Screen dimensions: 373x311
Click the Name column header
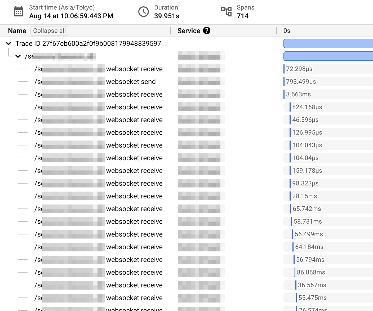17,31
